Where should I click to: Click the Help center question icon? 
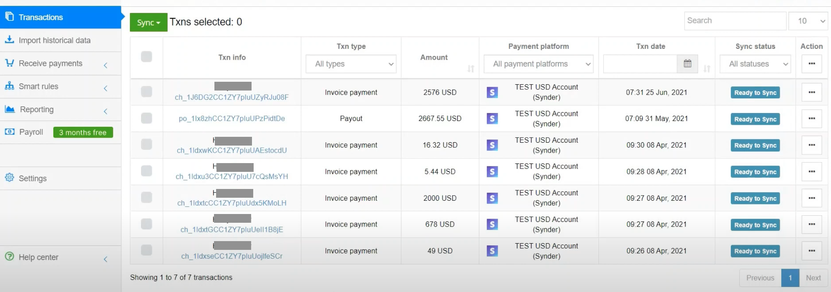tap(9, 256)
